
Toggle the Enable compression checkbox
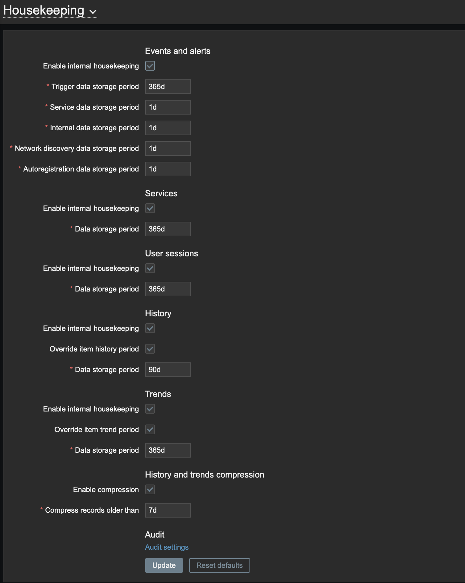[150, 489]
